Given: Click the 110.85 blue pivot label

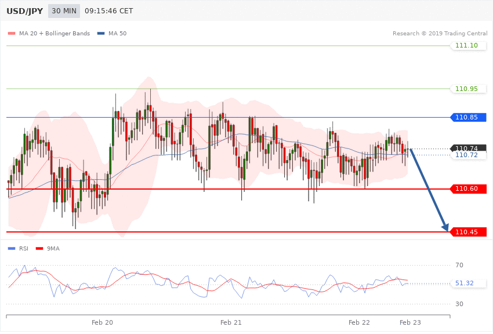Looking at the screenshot, I should click(x=469, y=118).
